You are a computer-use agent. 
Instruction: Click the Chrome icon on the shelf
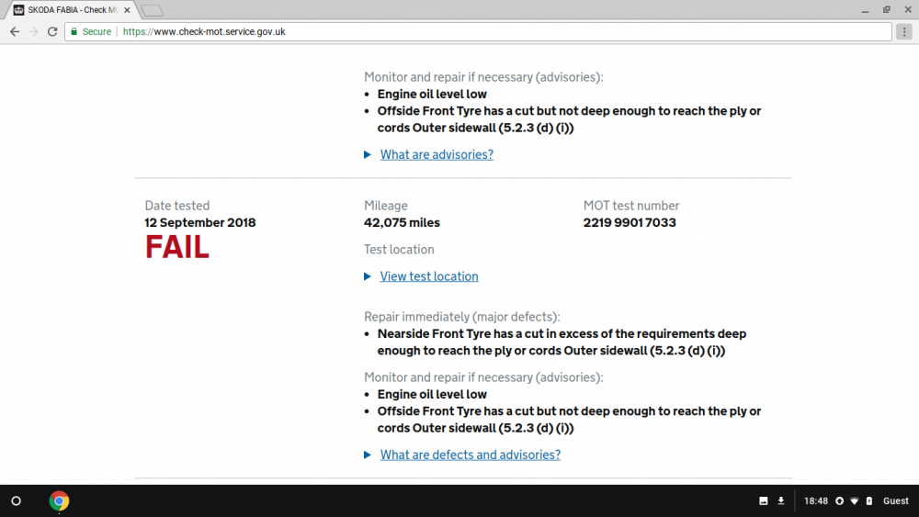(x=59, y=501)
